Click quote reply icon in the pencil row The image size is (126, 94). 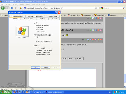(88, 40)
